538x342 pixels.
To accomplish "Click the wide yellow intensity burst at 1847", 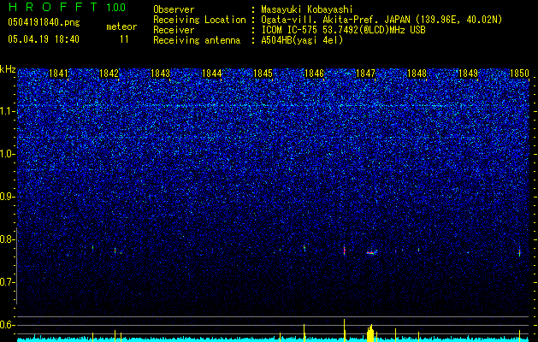I will pos(370,333).
